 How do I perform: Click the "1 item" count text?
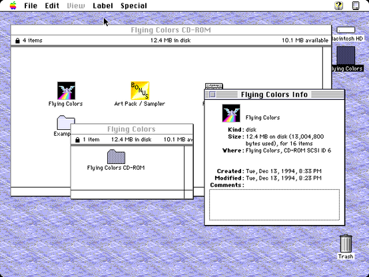tap(91, 140)
